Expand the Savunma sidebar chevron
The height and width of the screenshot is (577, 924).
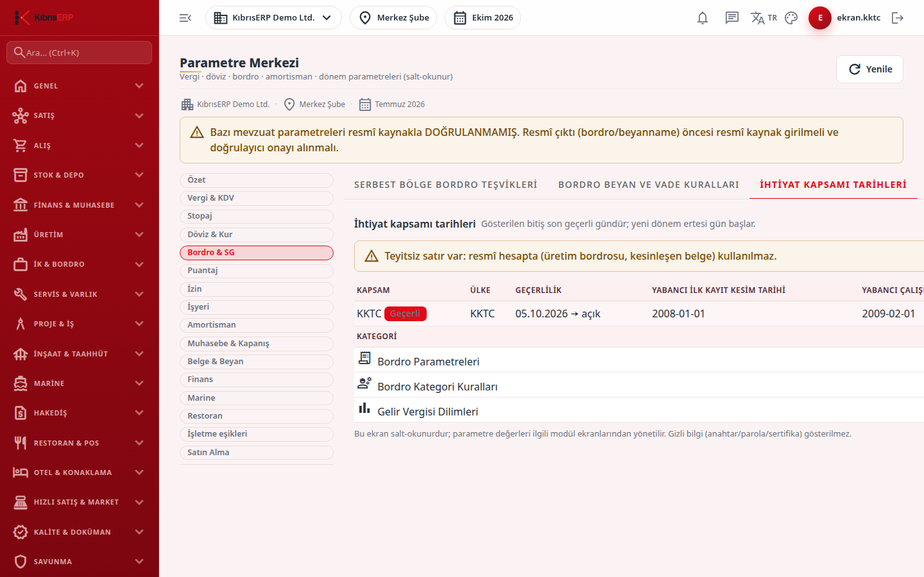tap(139, 562)
